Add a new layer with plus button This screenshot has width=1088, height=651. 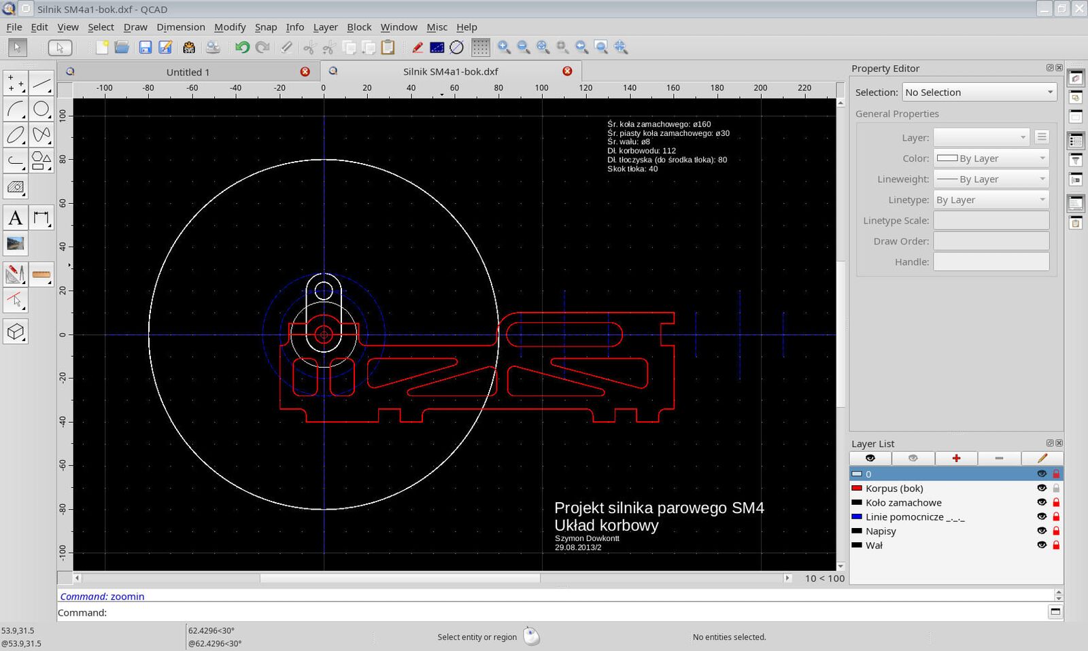(x=956, y=458)
